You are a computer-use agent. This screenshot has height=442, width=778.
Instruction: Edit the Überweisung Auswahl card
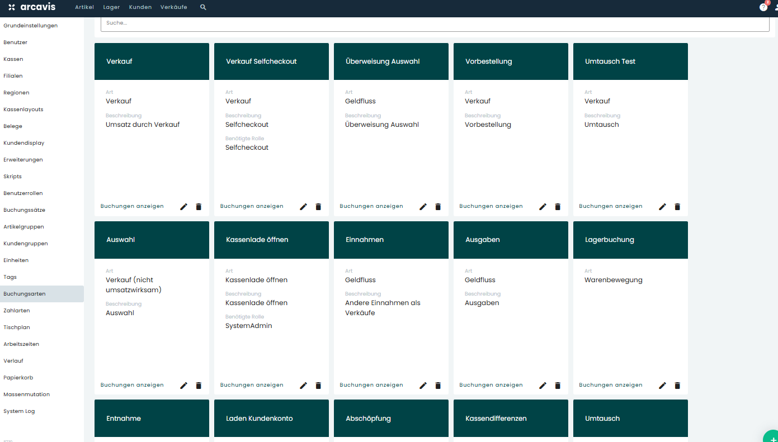point(423,207)
